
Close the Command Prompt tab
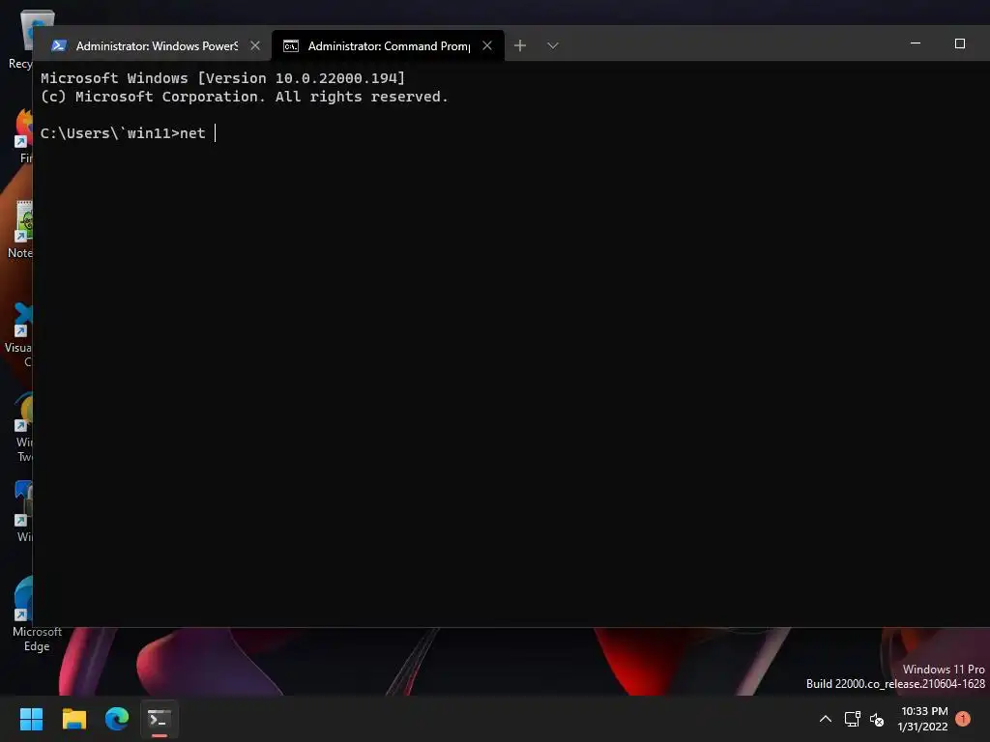click(487, 45)
